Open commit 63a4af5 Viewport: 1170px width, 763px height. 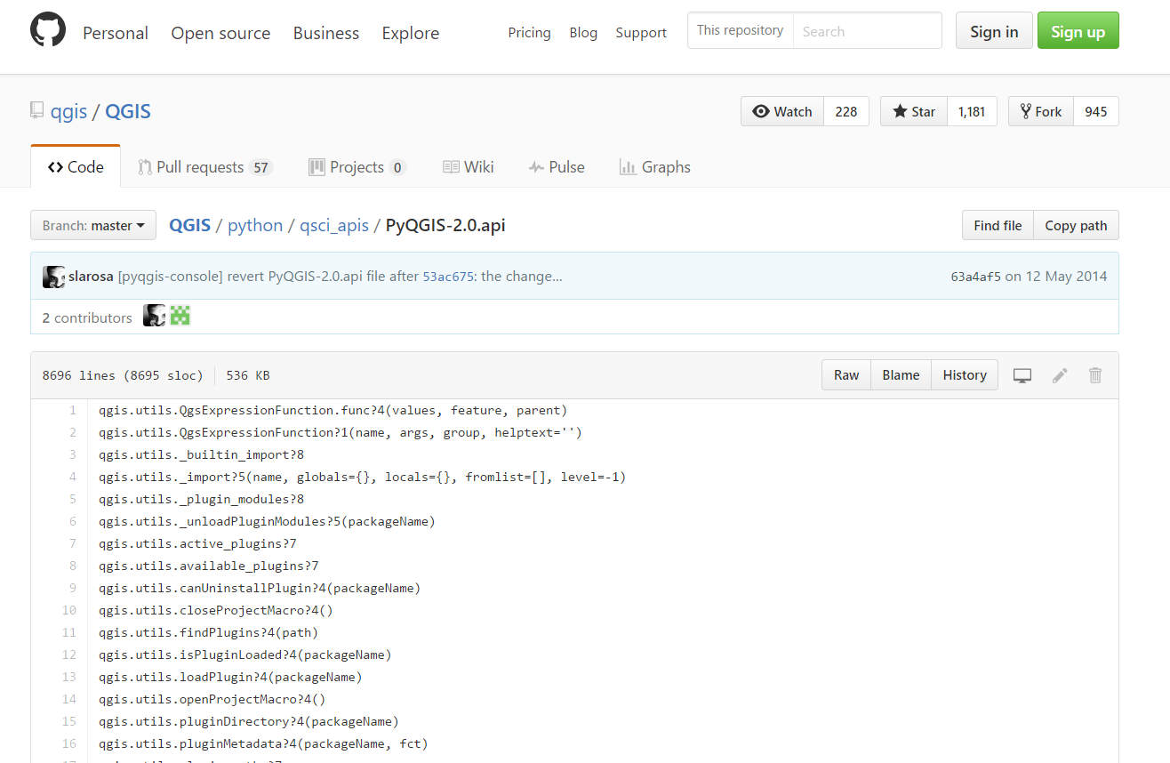point(975,277)
